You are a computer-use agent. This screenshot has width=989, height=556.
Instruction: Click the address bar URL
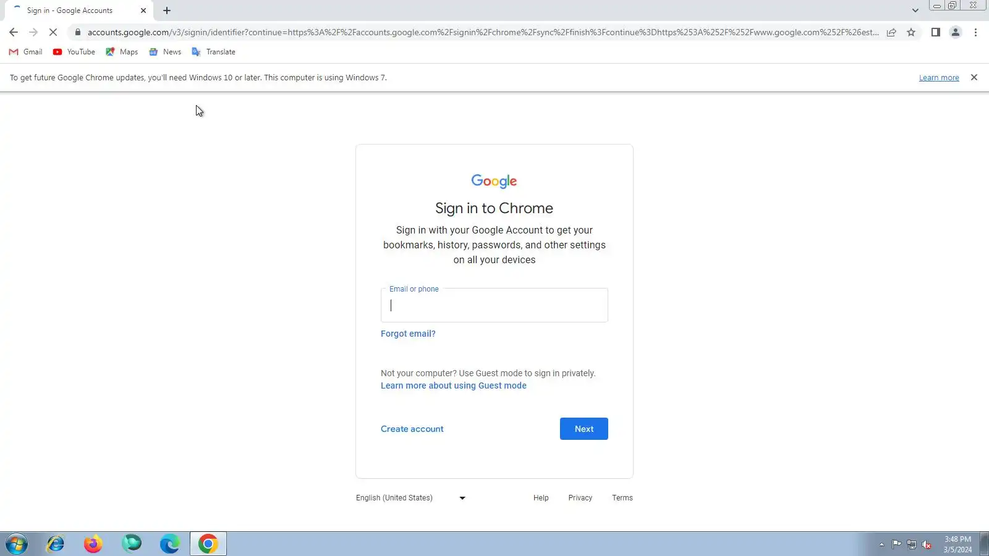(x=483, y=32)
